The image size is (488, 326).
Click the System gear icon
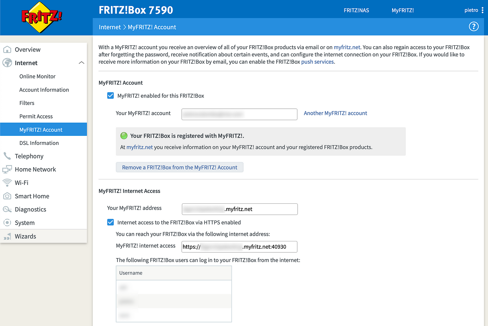point(7,223)
